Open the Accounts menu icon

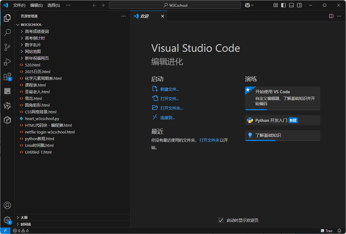[x=7, y=205]
